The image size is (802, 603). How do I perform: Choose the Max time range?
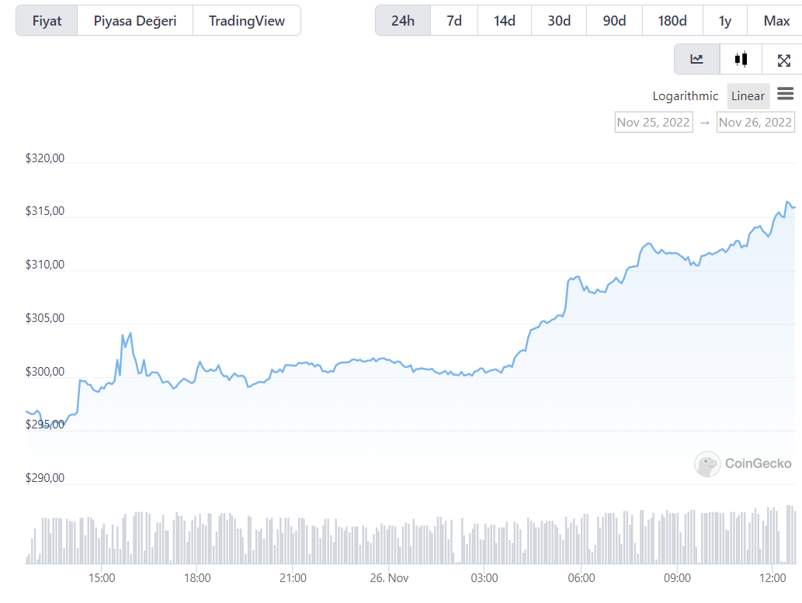point(776,21)
